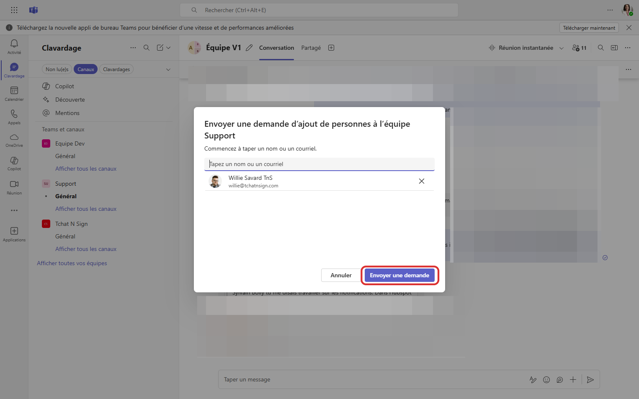This screenshot has height=399, width=639.
Task: Show more apps via sidebar ellipsis
Action: 14,210
